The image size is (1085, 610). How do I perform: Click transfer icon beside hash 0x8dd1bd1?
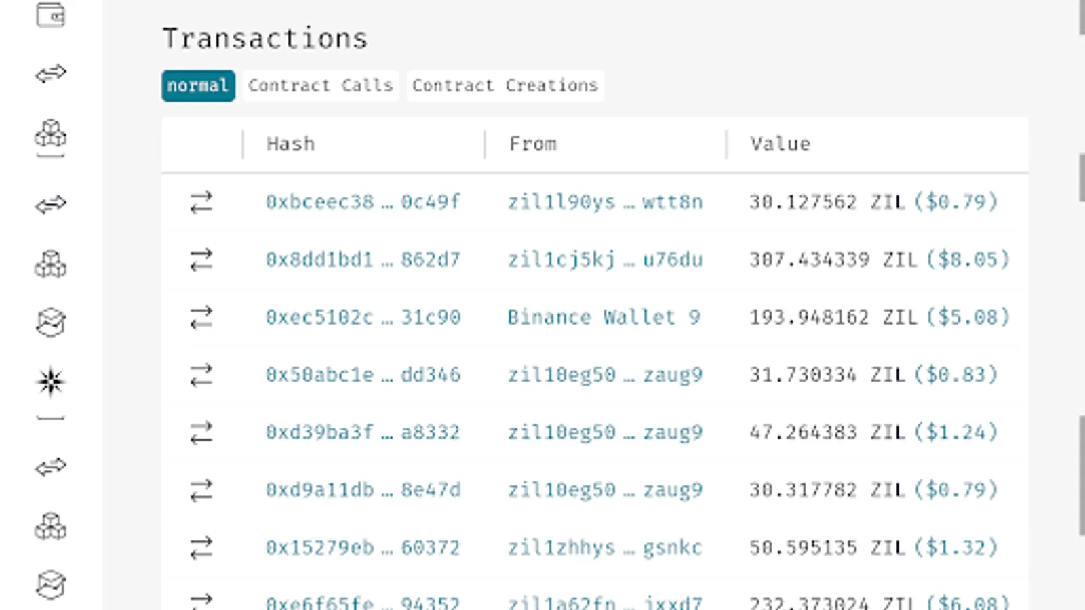201,260
